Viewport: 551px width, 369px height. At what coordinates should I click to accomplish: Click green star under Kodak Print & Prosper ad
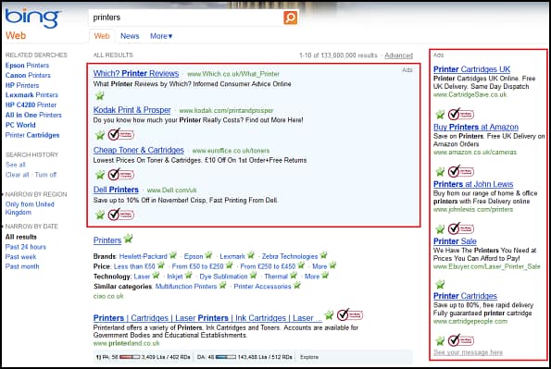pos(100,134)
